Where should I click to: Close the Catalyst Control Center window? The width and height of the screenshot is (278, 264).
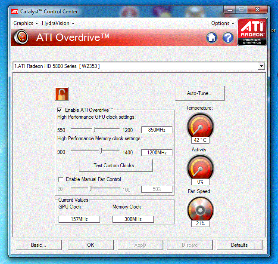[x=257, y=10]
